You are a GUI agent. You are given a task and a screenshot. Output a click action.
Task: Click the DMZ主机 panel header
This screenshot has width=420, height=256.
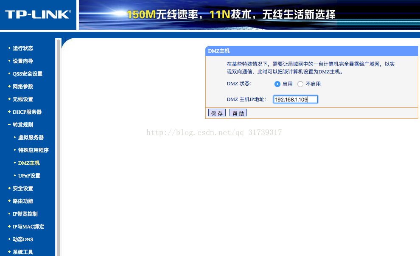312,51
